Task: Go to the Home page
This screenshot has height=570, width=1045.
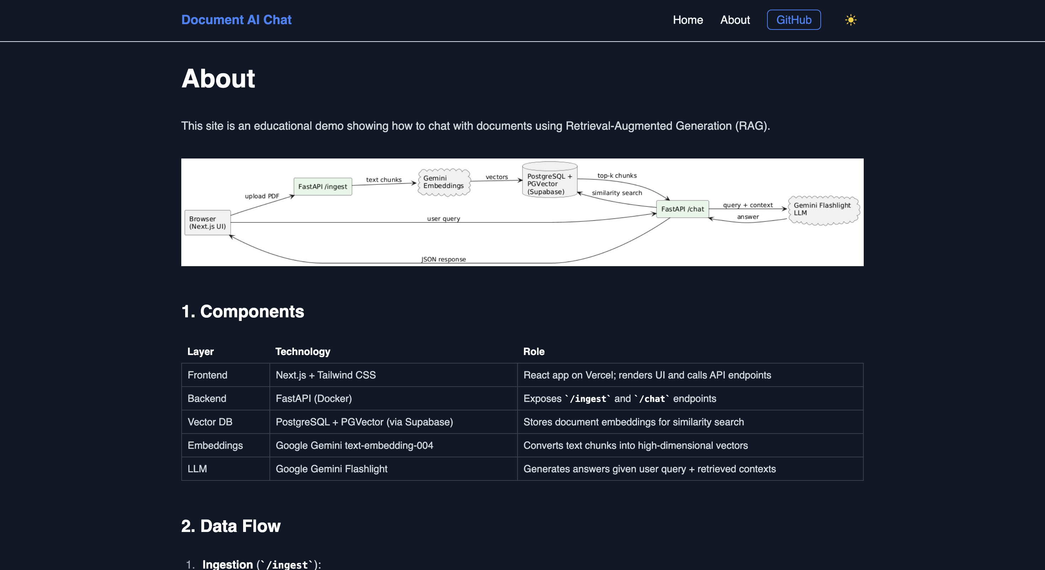Action: click(x=688, y=20)
